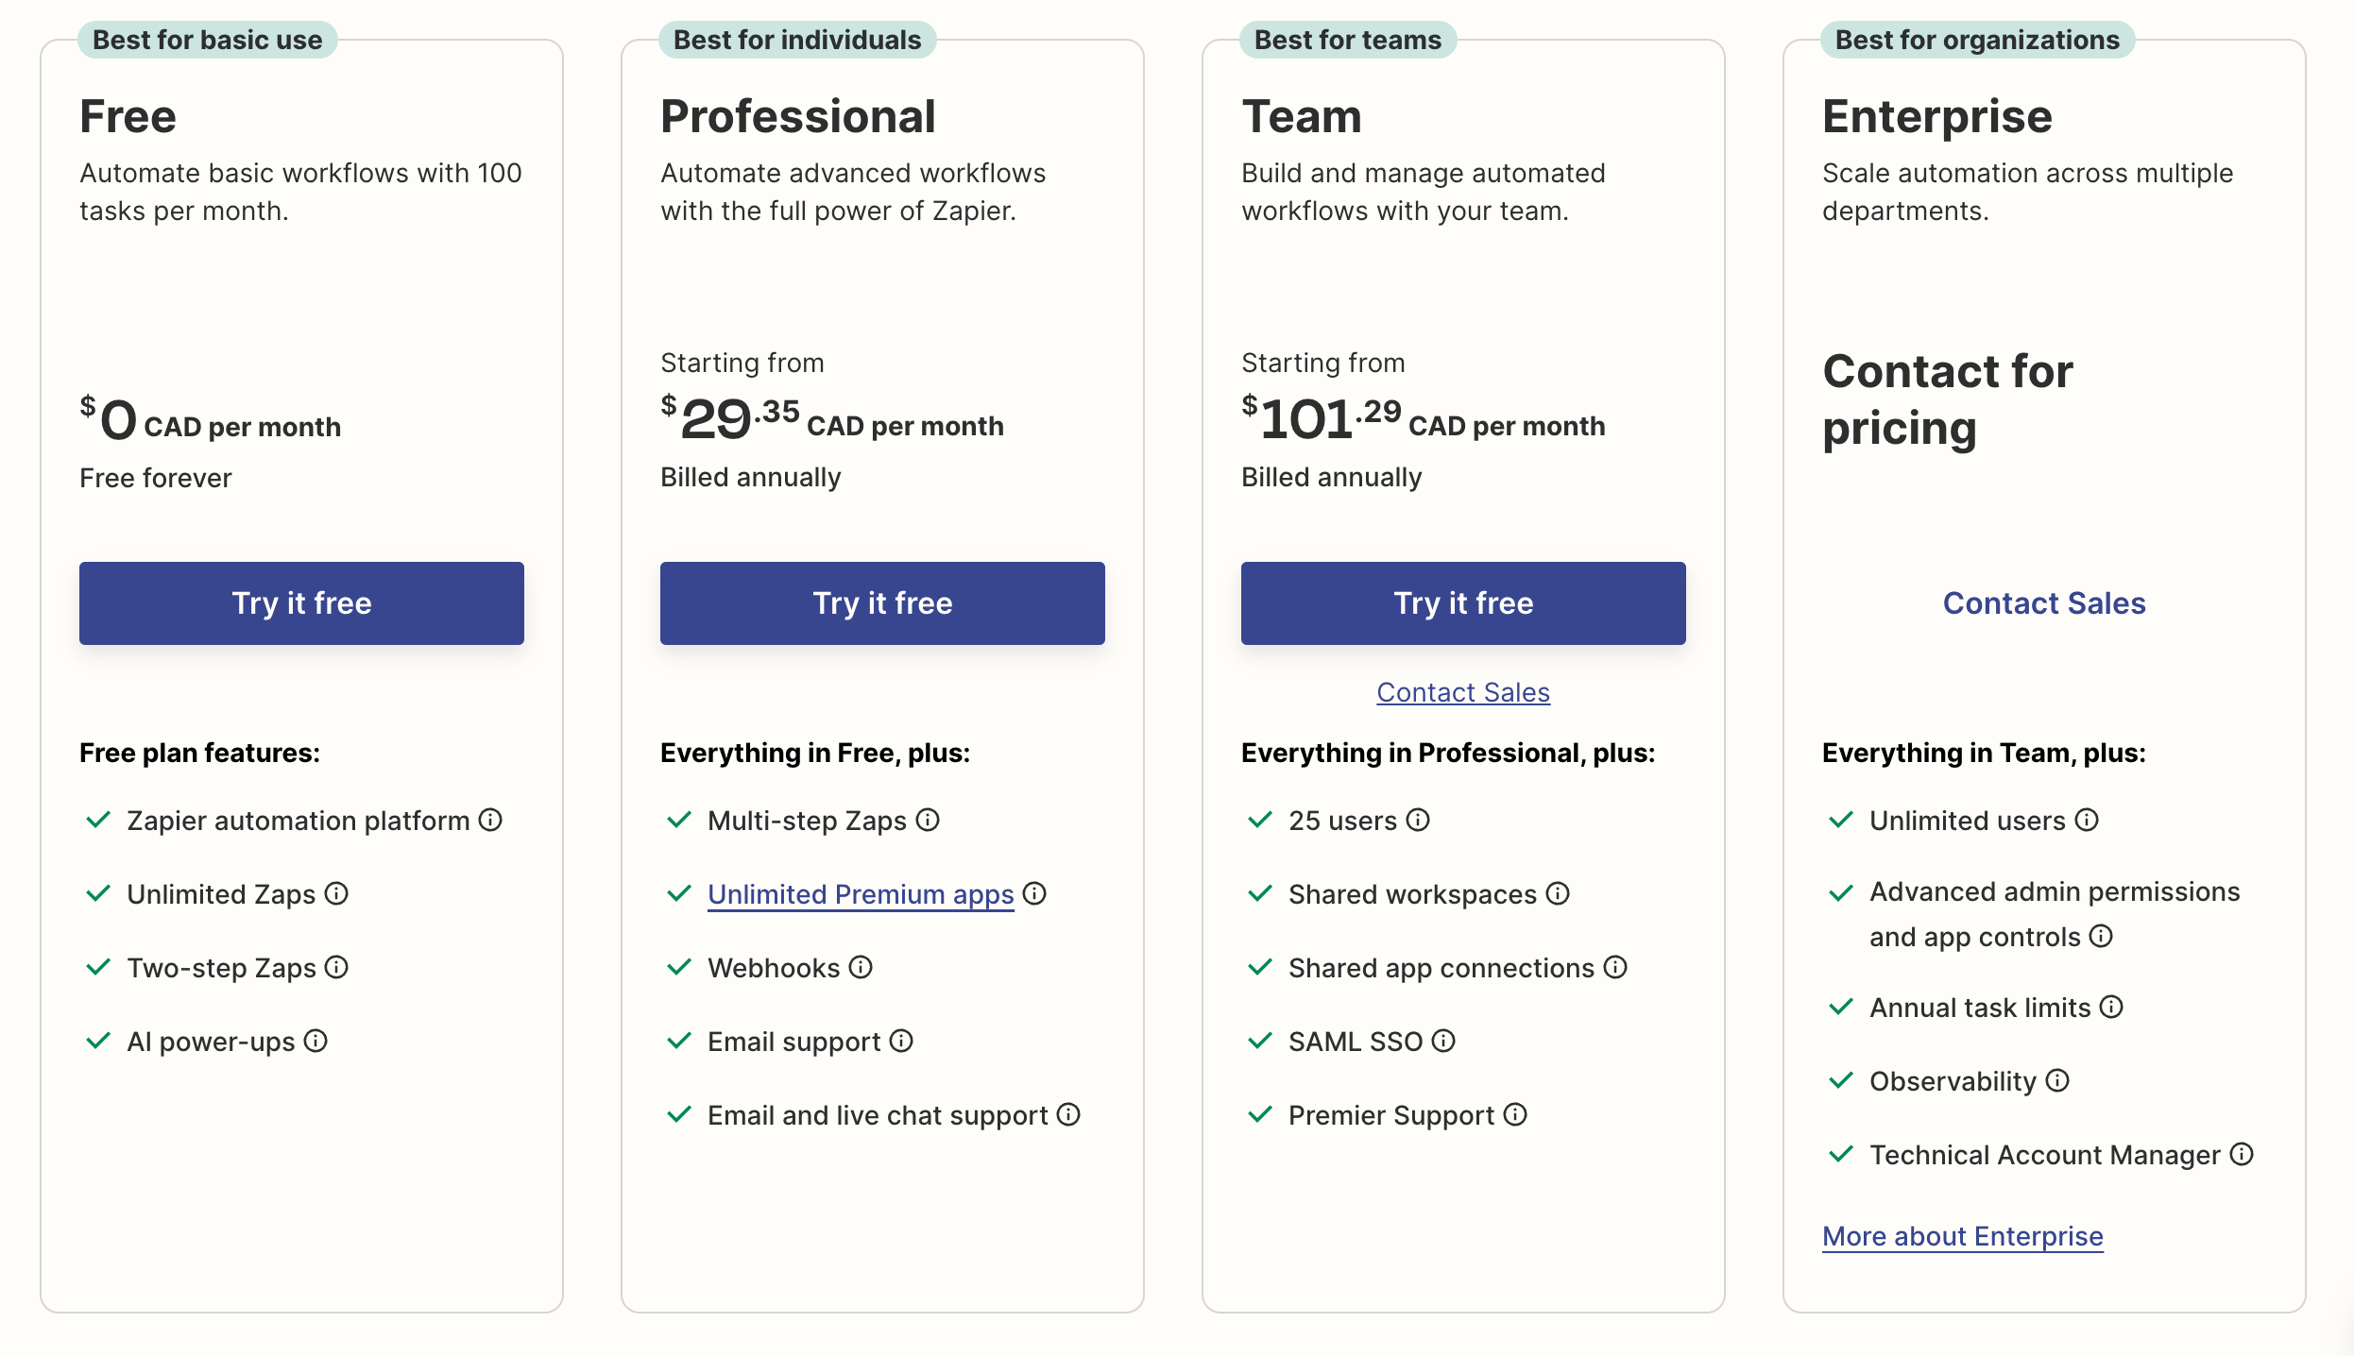Open Unlimited Premium apps link
This screenshot has height=1356, width=2354.
(x=861, y=894)
